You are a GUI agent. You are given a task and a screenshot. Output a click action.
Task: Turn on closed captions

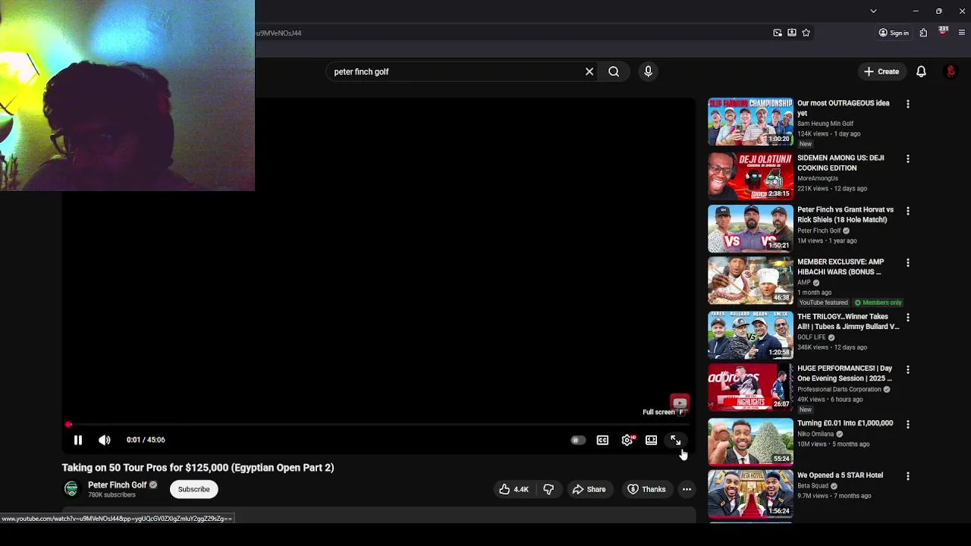[602, 440]
